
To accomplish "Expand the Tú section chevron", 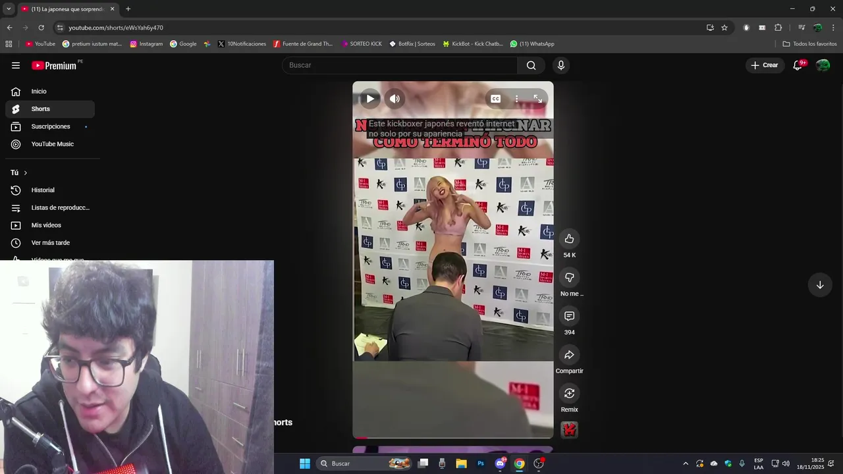I will click(x=25, y=172).
